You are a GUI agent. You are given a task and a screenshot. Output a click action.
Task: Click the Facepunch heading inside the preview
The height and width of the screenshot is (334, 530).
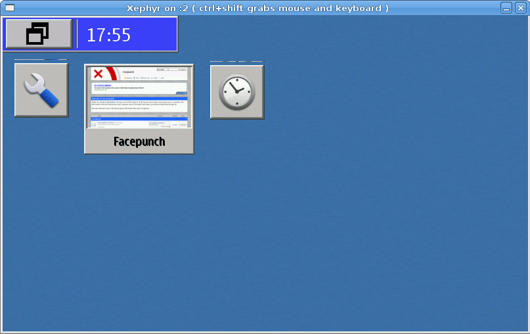[x=127, y=72]
